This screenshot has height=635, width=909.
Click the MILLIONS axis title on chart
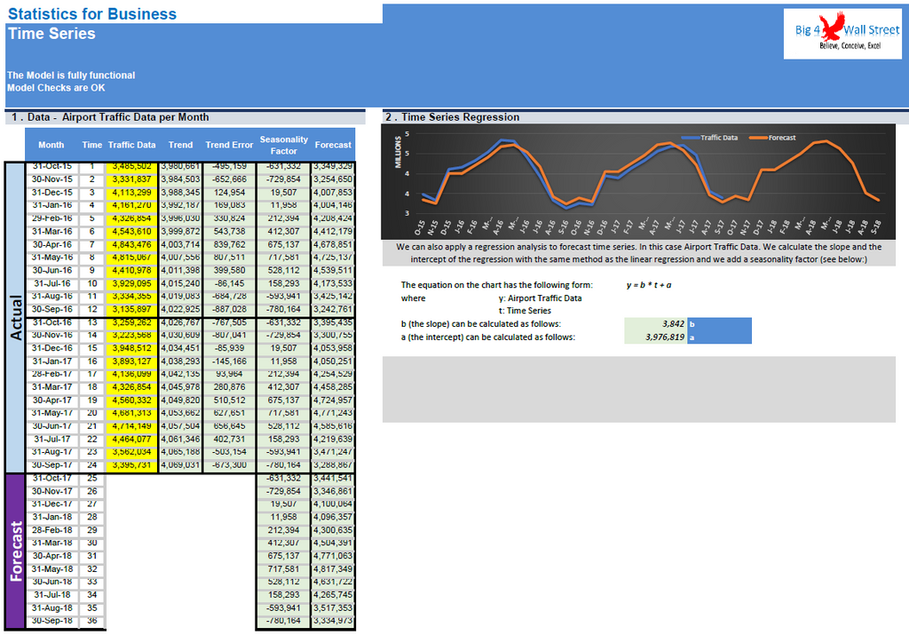click(x=398, y=152)
